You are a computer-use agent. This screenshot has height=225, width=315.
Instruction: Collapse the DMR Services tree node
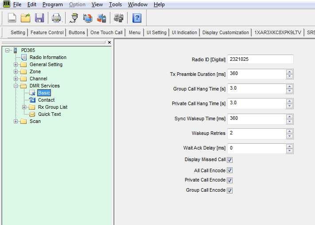click(x=16, y=86)
